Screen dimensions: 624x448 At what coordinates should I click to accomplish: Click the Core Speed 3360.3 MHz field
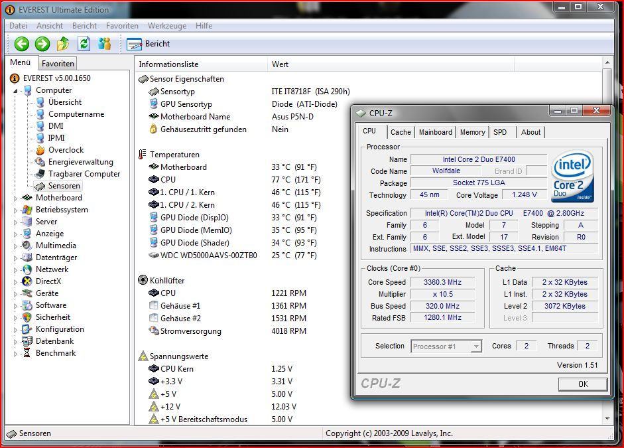[x=442, y=282]
